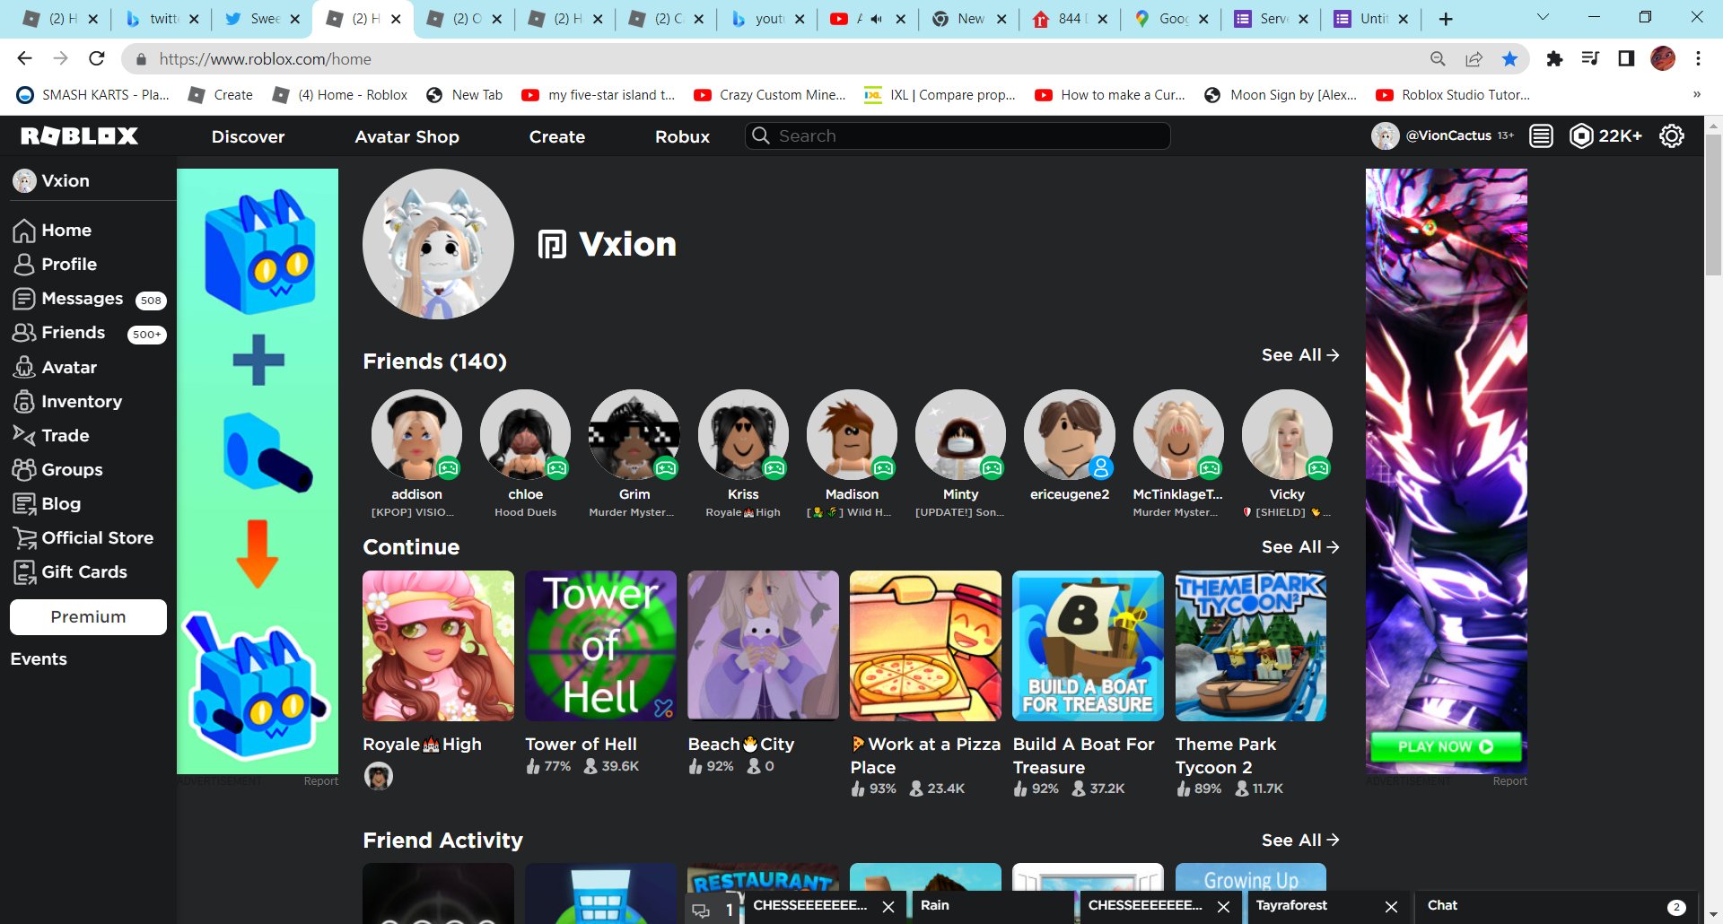Open Inventory in the sidebar

tap(67, 401)
